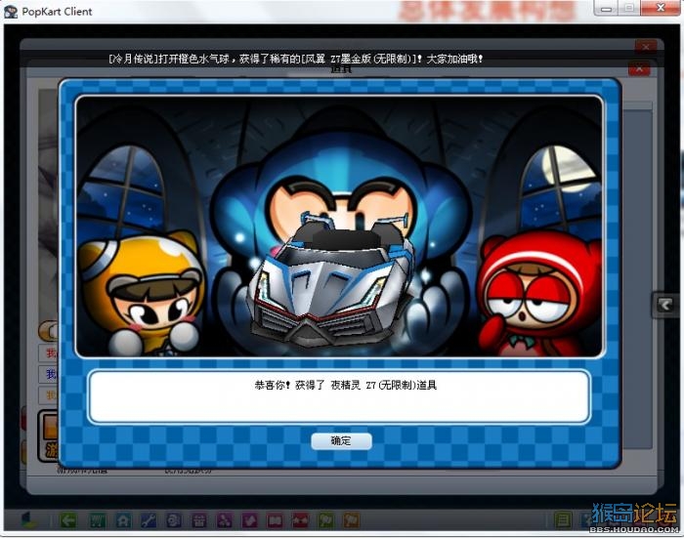Viewport: 684px width, 538px height.
Task: Click the green back arrow toolbar icon
Action: pos(68,520)
